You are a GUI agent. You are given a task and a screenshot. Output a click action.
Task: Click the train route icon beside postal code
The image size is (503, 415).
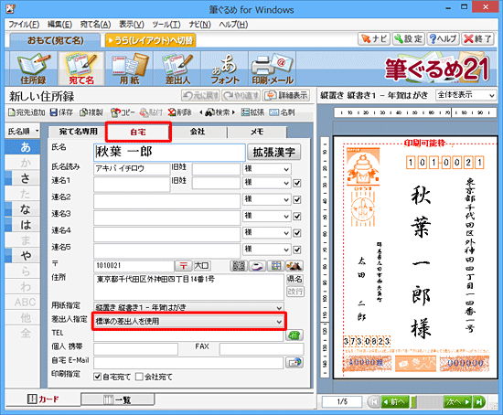click(257, 266)
